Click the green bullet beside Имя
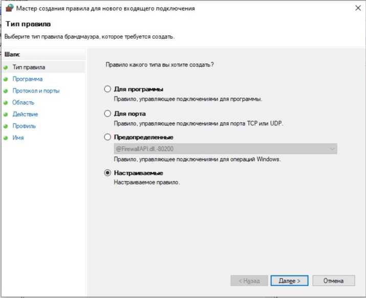Viewport: 366px width, 298px height. click(6, 138)
